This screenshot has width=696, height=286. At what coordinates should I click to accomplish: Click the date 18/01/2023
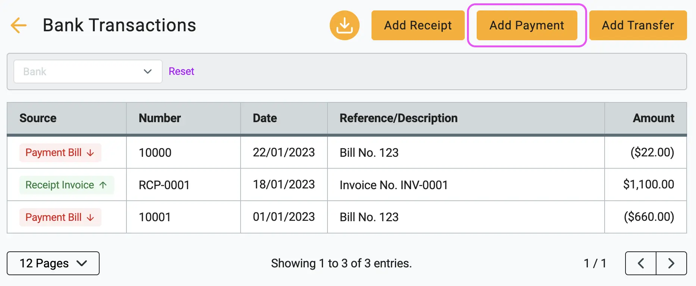point(284,185)
